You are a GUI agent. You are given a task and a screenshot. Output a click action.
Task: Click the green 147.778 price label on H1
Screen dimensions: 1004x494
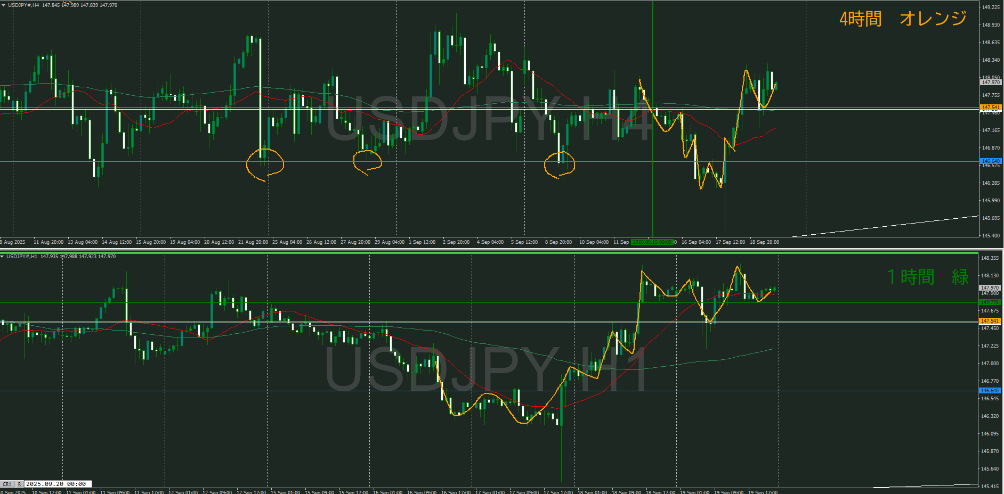coord(990,302)
